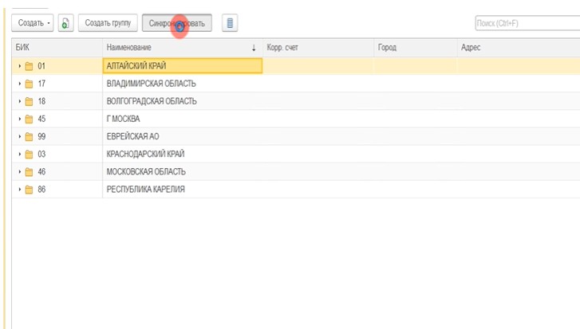Expand the 46 Московская область group

pyautogui.click(x=19, y=171)
